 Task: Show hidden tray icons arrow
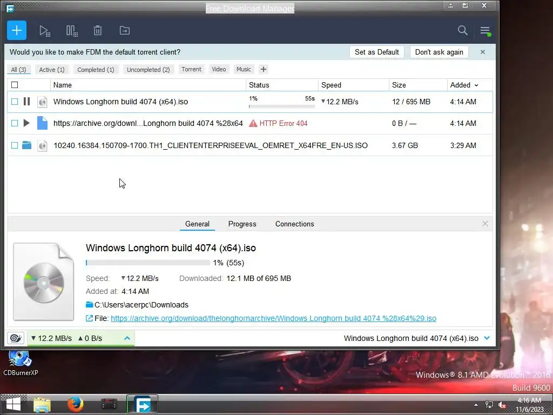(476, 405)
